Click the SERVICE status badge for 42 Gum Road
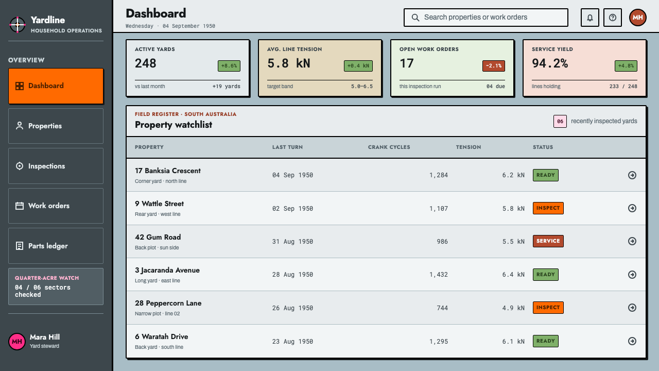This screenshot has width=659, height=371. pyautogui.click(x=548, y=241)
